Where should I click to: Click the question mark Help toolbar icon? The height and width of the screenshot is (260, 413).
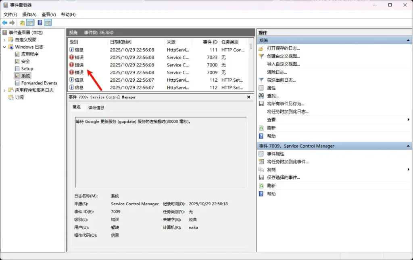click(40, 23)
